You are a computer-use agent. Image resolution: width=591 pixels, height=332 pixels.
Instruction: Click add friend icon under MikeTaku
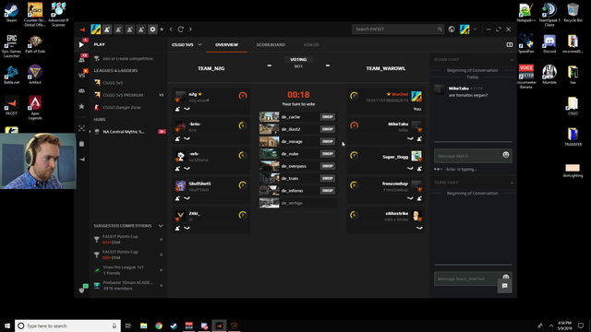pyautogui.click(x=419, y=138)
